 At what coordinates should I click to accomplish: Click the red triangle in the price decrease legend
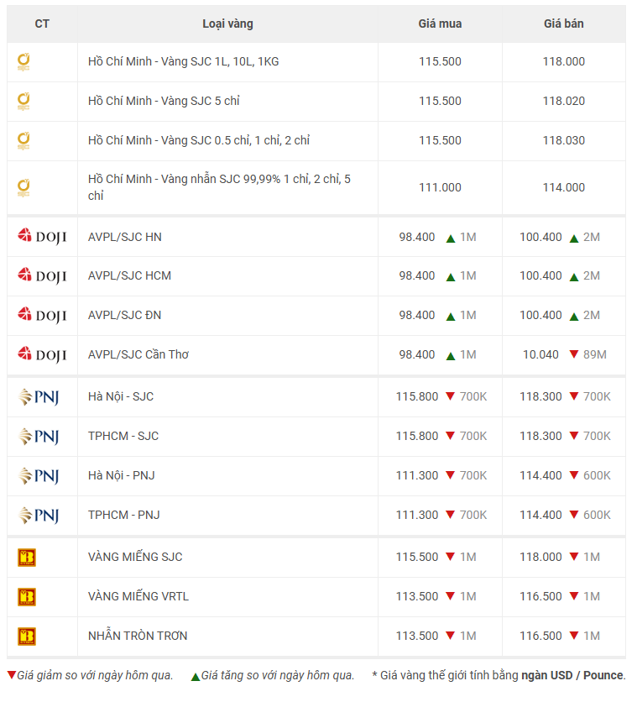[12, 674]
